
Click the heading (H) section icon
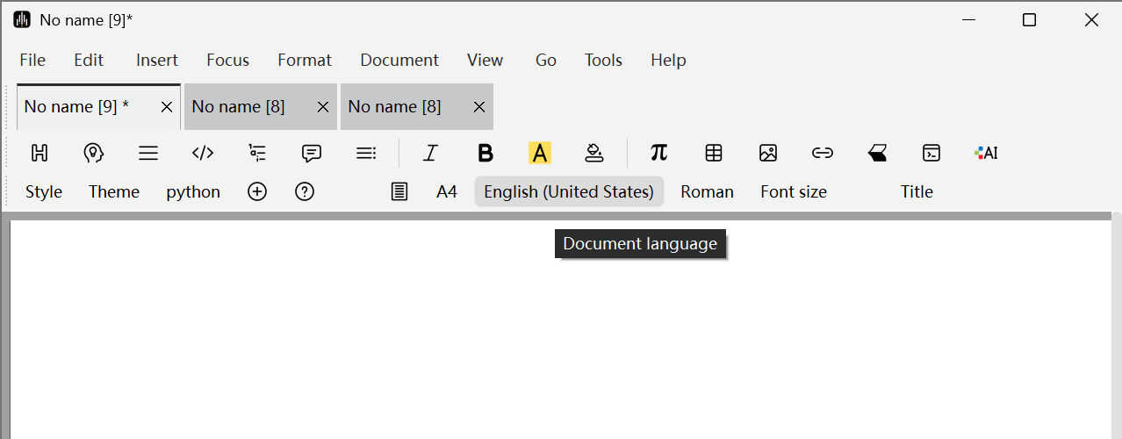(x=39, y=153)
